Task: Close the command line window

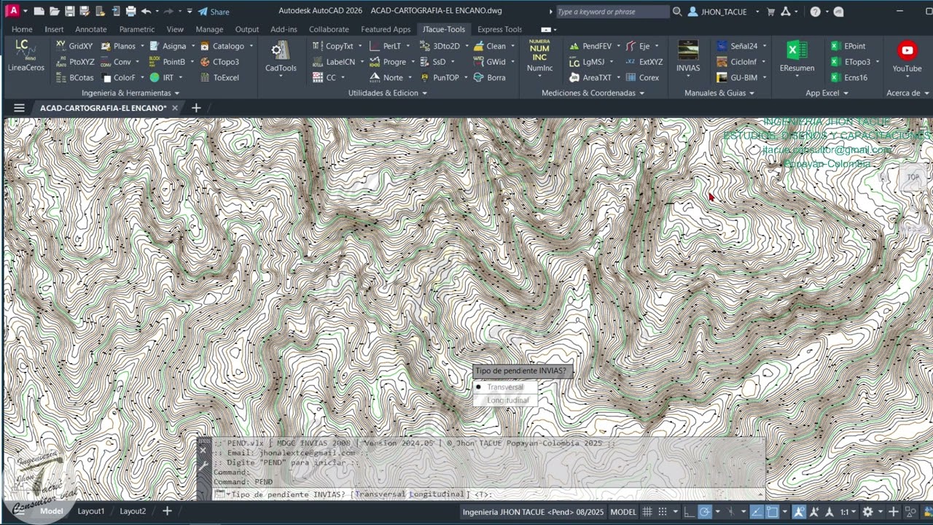Action: 203,450
